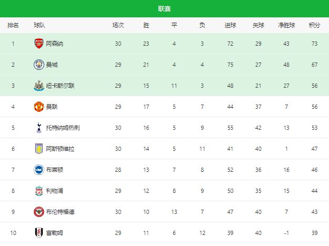329x246 pixels.
Task: Click the Manchester City club crest
Action: tap(38, 65)
